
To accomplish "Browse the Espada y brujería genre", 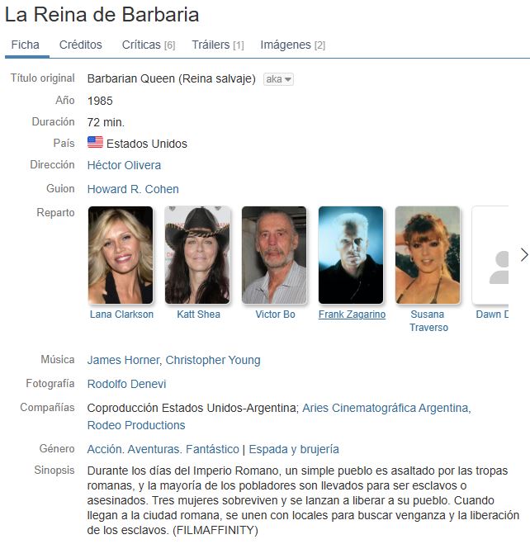I will (x=294, y=449).
